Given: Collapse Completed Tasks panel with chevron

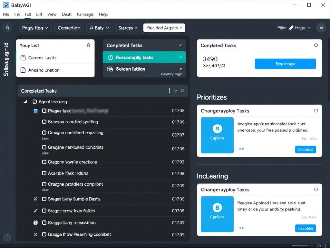Looking at the screenshot, I should [176, 90].
